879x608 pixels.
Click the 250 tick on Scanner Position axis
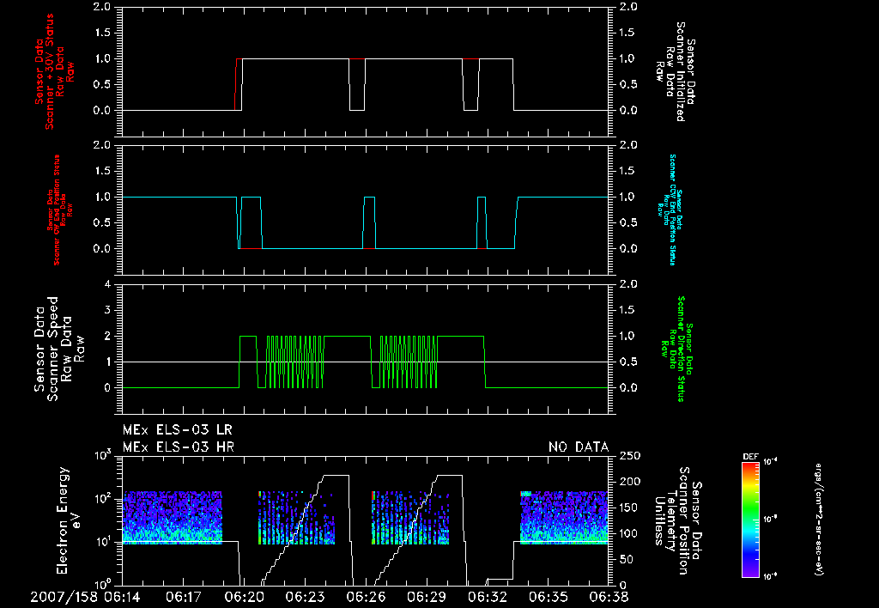pyautogui.click(x=630, y=456)
